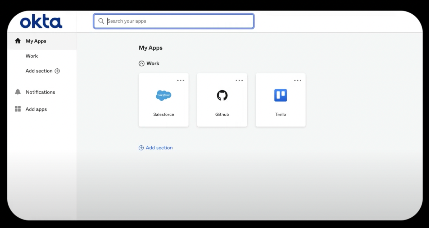Focus the Search your apps field
Image resolution: width=429 pixels, height=228 pixels.
[x=174, y=21]
